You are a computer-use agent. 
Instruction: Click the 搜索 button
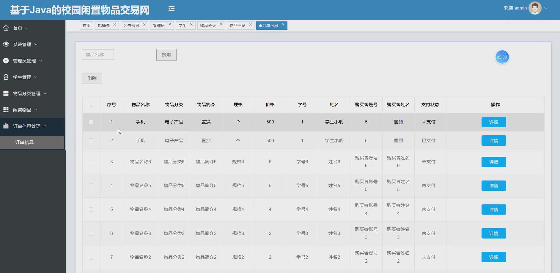(x=166, y=55)
